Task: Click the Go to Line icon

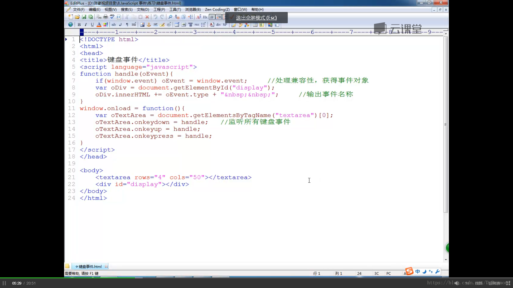Action: coord(191,17)
